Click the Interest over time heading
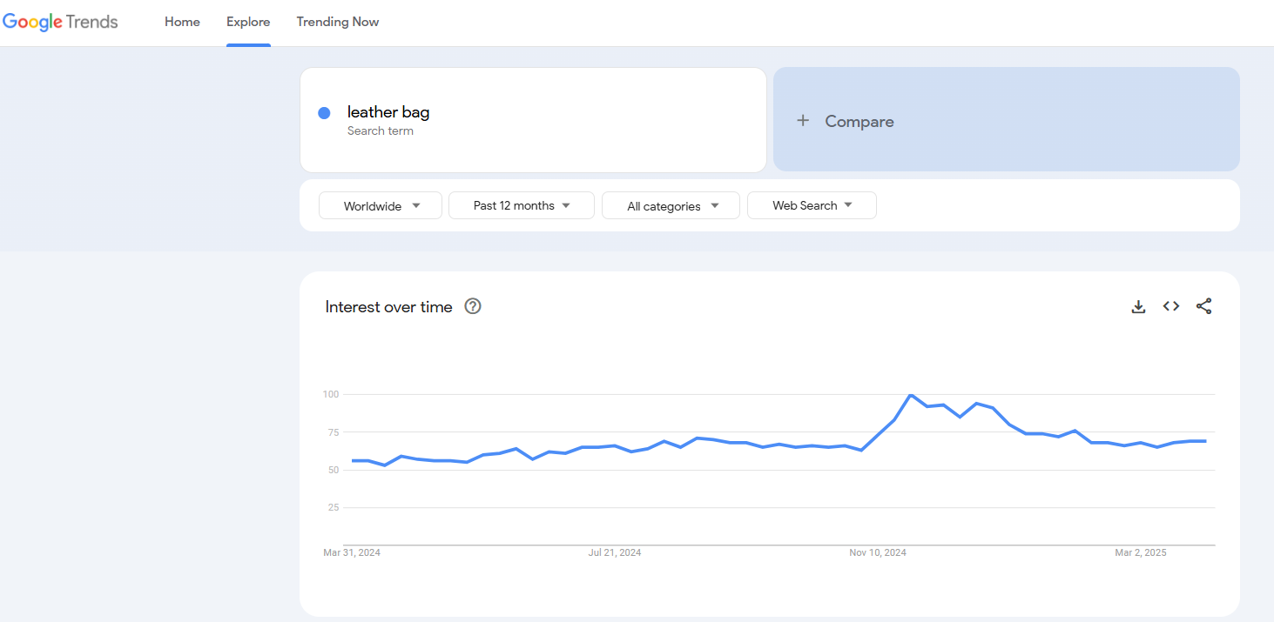Viewport: 1274px width, 622px height. pyautogui.click(x=388, y=306)
